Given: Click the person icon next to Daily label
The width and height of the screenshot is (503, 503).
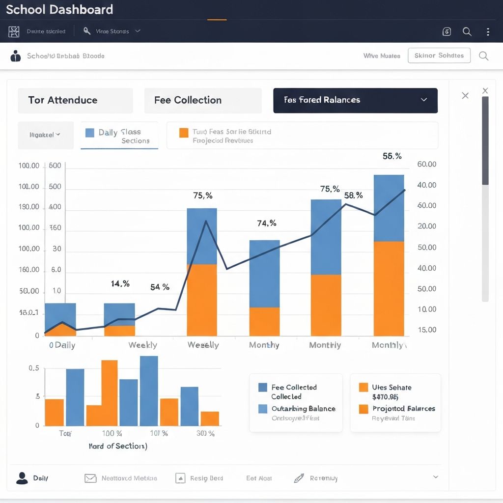Looking at the screenshot, I should (x=21, y=477).
